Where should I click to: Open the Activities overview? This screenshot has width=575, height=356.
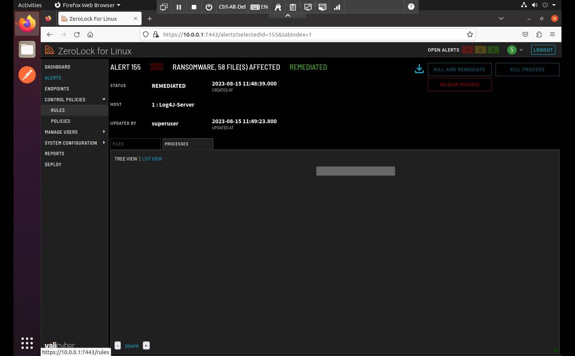(x=30, y=5)
